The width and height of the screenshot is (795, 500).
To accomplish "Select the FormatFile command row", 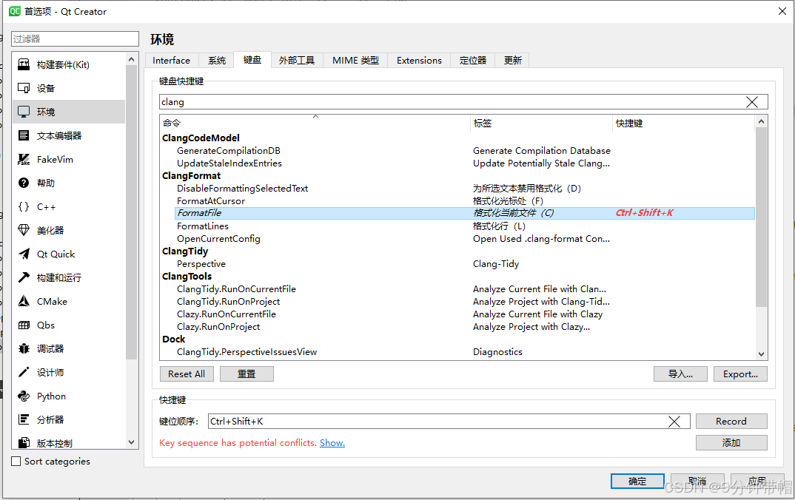I will point(464,213).
